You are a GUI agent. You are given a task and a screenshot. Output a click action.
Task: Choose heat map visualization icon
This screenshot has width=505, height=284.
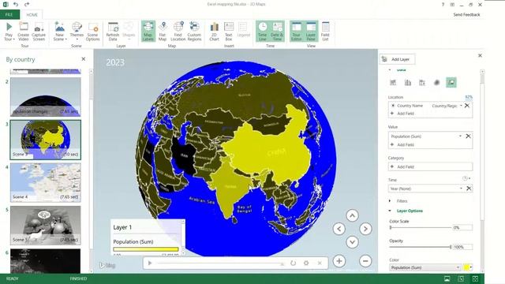pyautogui.click(x=436, y=82)
